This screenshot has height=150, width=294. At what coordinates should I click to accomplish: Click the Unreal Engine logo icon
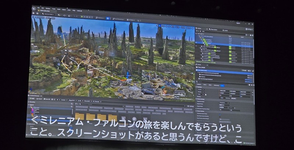point(34,9)
